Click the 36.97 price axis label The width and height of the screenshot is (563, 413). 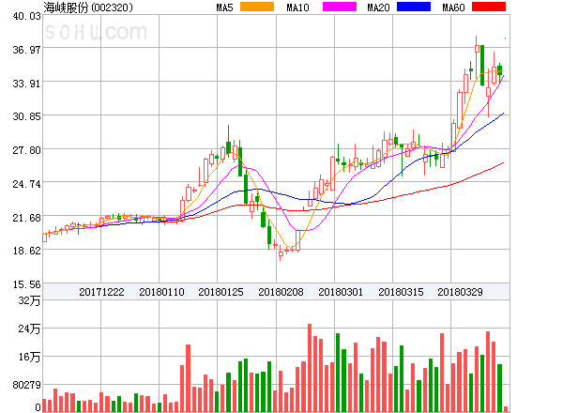(x=27, y=50)
